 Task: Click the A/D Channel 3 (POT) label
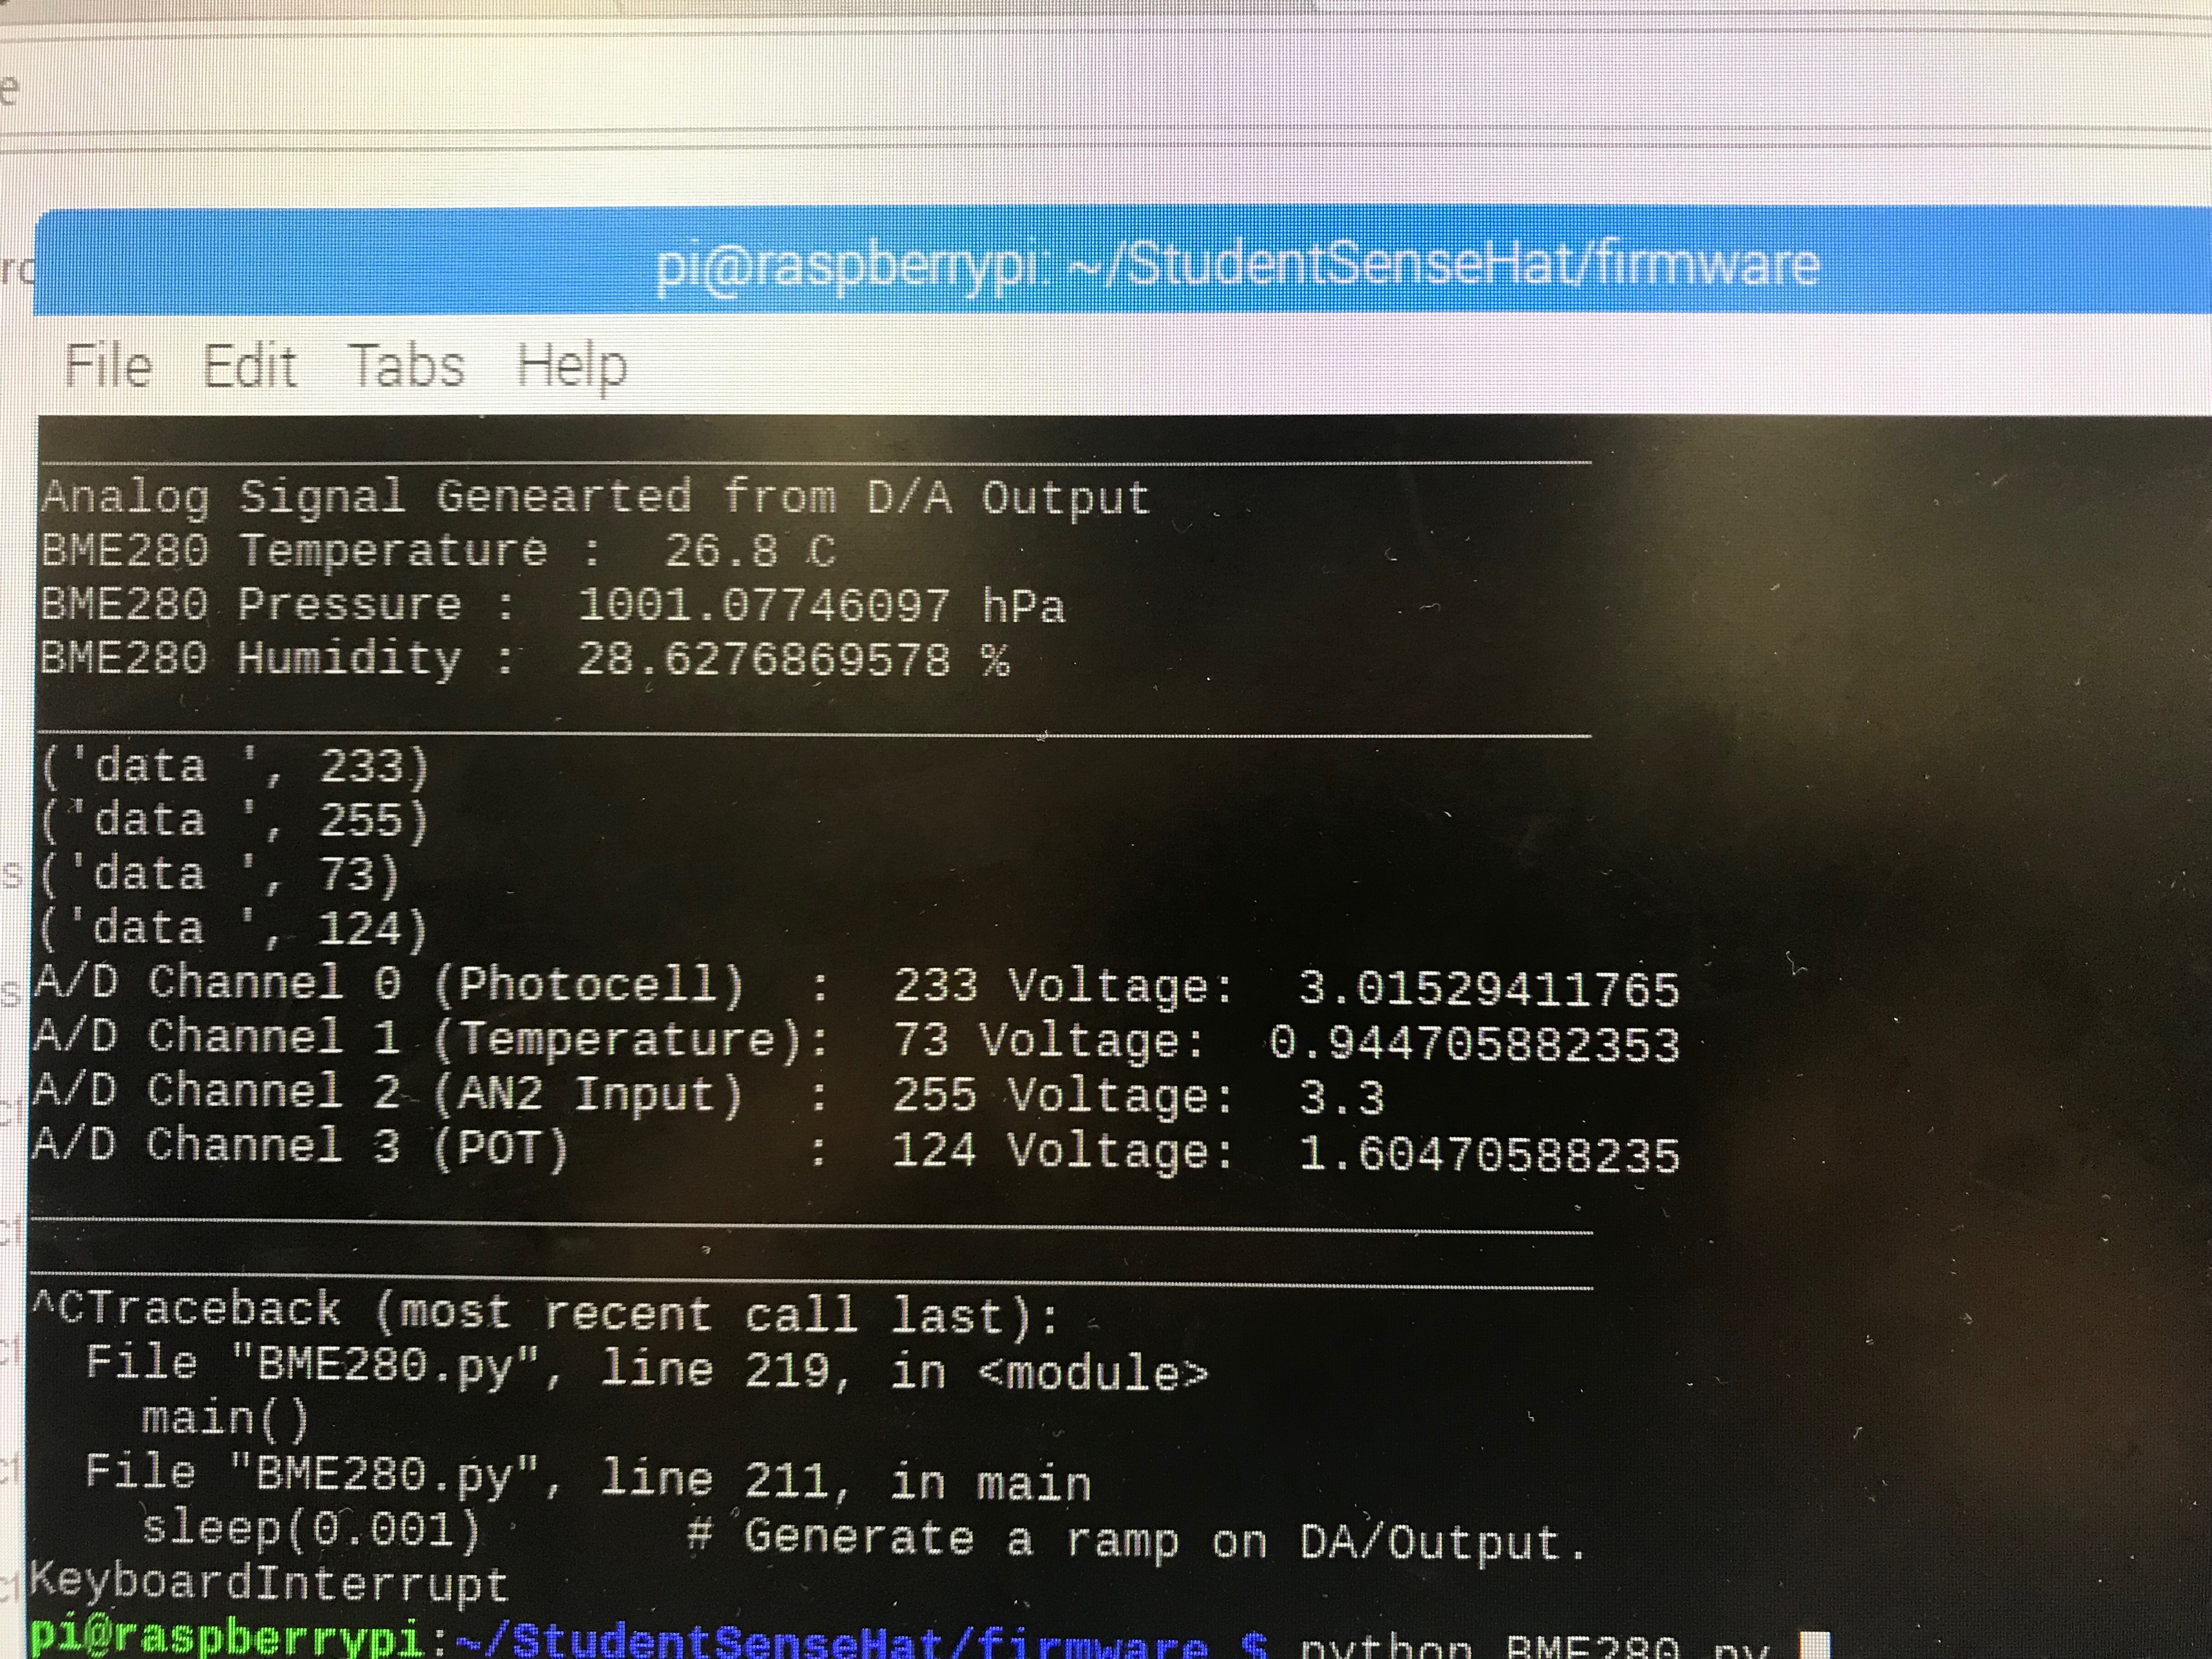coord(301,1147)
